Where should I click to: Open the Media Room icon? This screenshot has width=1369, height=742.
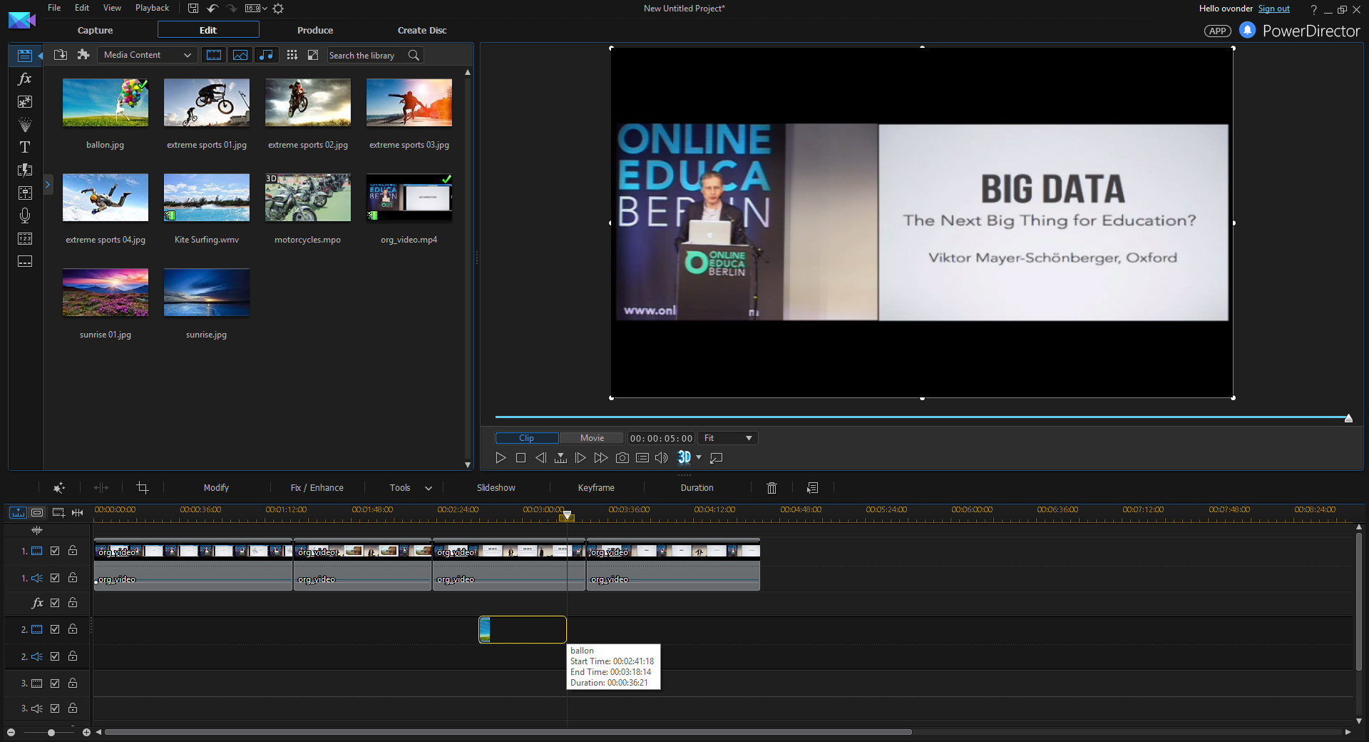[24, 55]
